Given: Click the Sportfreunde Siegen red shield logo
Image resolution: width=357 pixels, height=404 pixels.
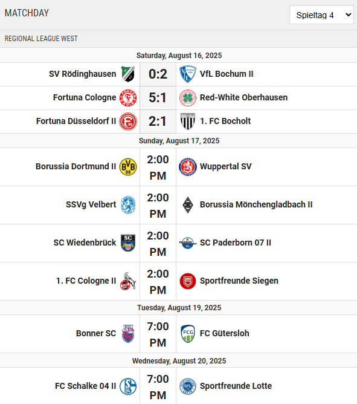Looking at the screenshot, I should (188, 281).
